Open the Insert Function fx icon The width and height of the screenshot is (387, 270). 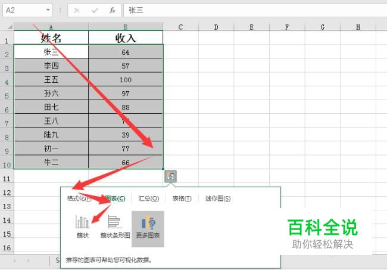113,10
